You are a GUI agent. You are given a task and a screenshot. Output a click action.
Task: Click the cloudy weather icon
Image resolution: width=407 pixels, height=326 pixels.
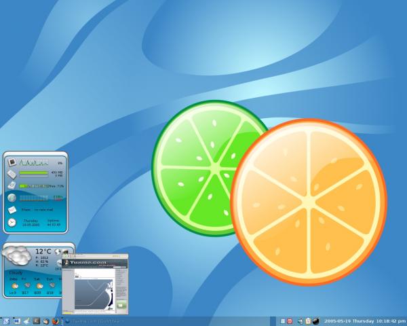16,257
